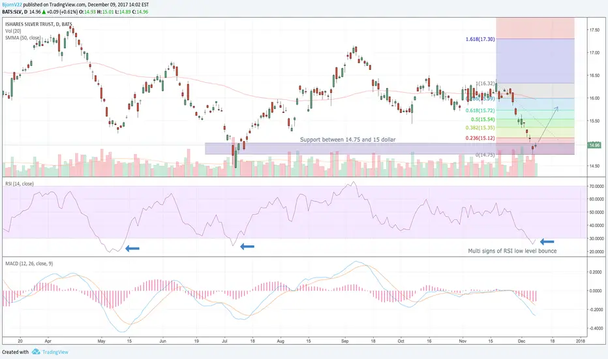This screenshot has height=359, width=608.
Task: Click the 'Aug' label on the time axis
Action: pyautogui.click(x=281, y=341)
